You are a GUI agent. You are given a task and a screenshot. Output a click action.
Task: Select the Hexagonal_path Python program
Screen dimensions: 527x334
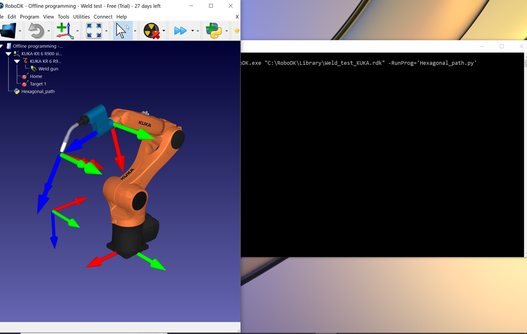point(38,92)
